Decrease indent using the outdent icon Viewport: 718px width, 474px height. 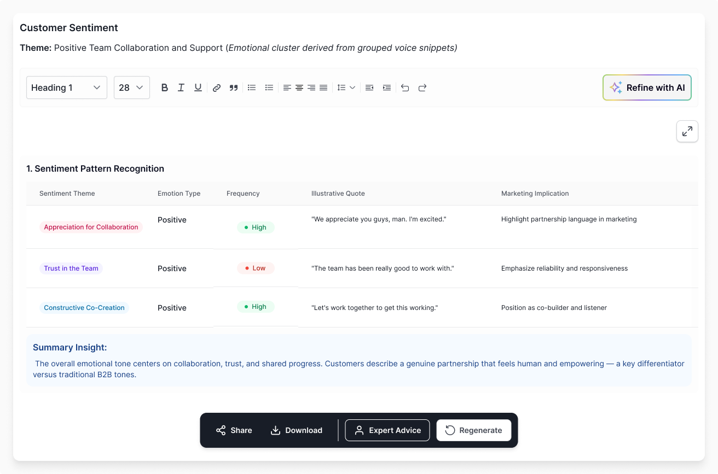[x=369, y=87]
